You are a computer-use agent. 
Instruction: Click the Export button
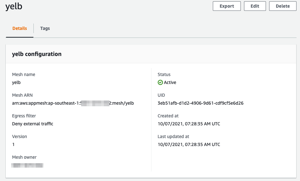227,6
